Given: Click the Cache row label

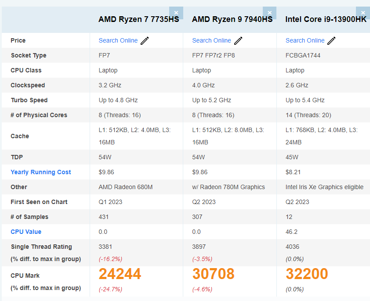Looking at the screenshot, I should (20, 136).
